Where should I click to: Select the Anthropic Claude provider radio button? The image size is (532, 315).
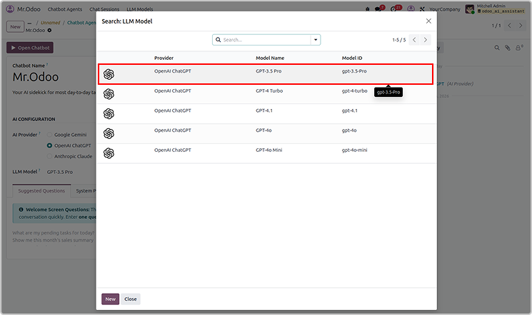49,156
